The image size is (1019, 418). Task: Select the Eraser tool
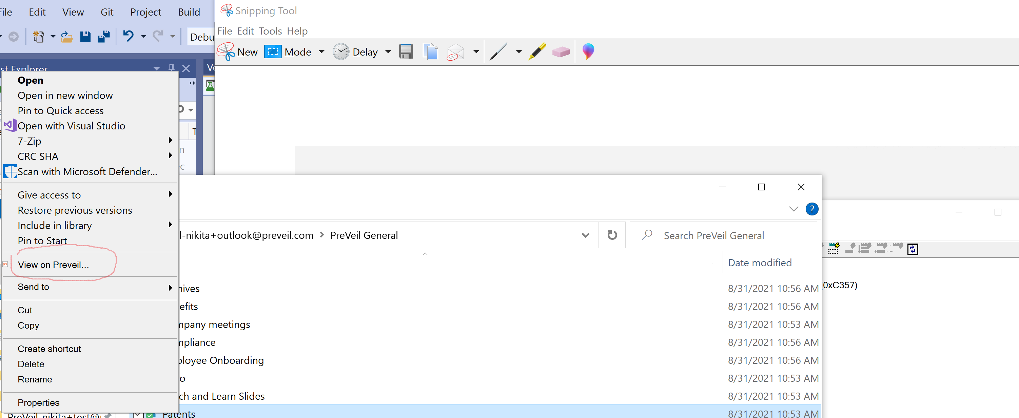tap(561, 51)
